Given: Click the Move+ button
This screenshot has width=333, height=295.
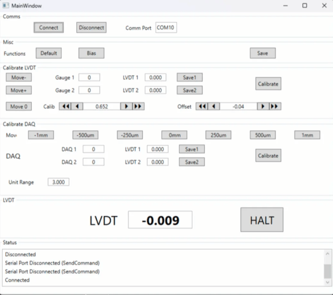Looking at the screenshot, I should [x=19, y=90].
